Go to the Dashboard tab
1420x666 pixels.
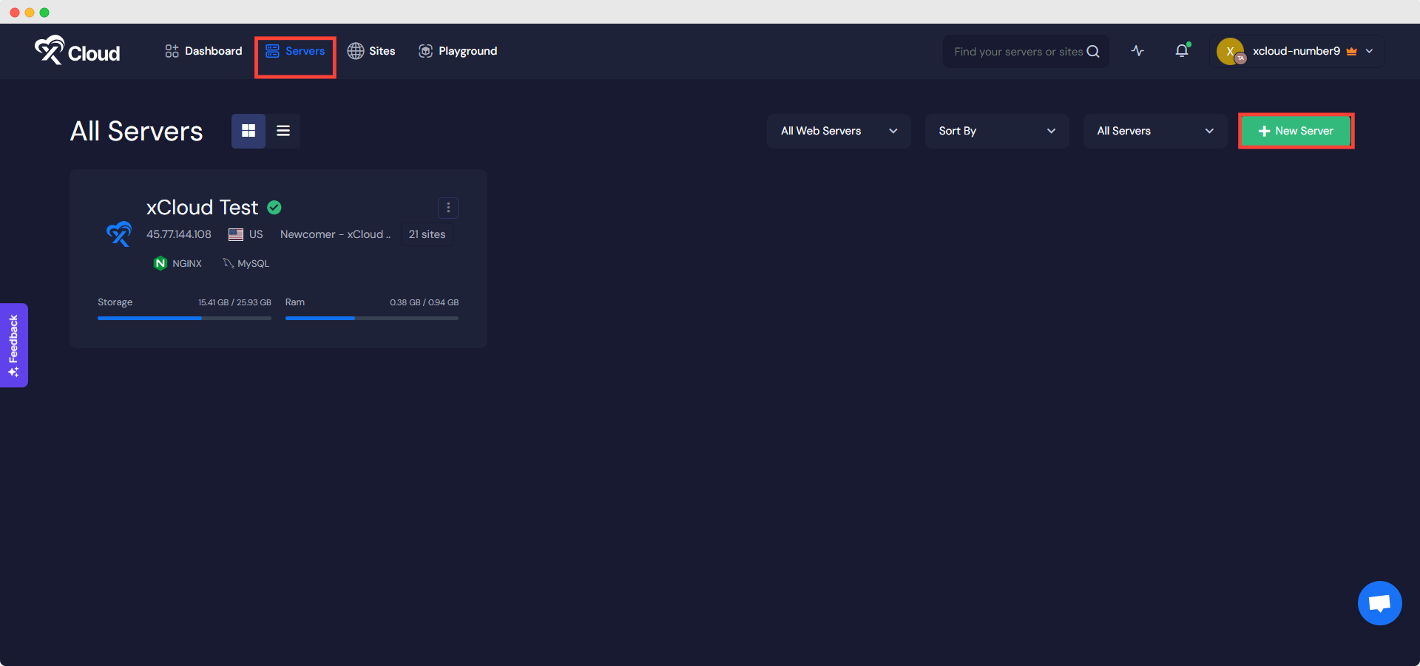pyautogui.click(x=203, y=51)
